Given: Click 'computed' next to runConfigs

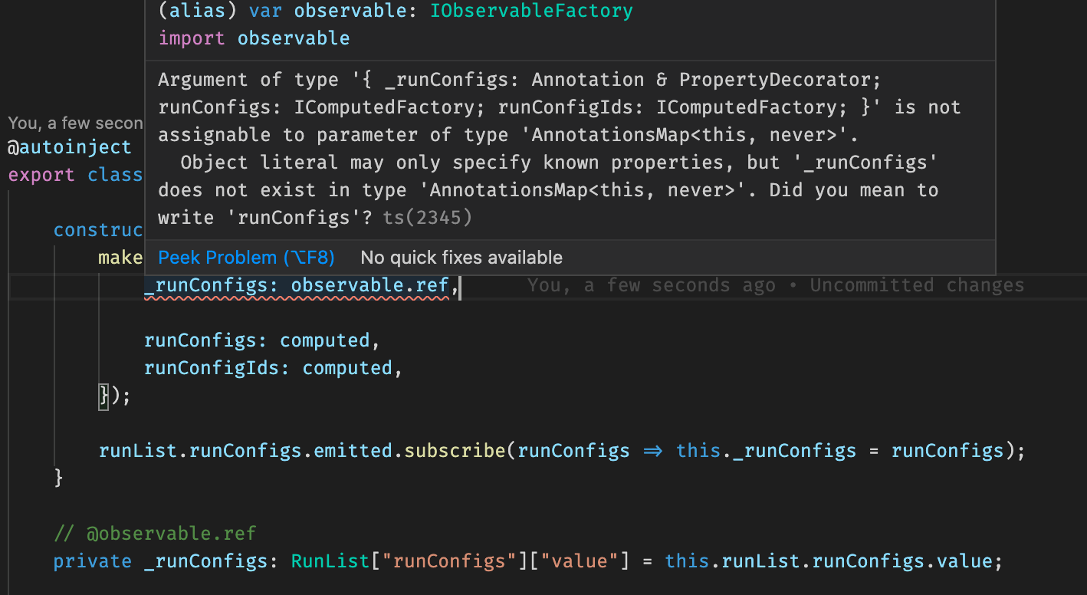Looking at the screenshot, I should pyautogui.click(x=325, y=340).
